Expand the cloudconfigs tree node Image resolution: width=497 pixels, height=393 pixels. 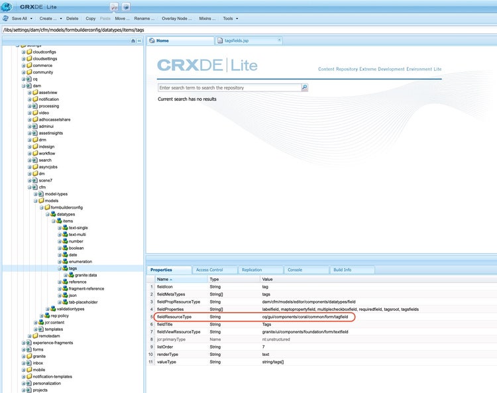(23, 52)
